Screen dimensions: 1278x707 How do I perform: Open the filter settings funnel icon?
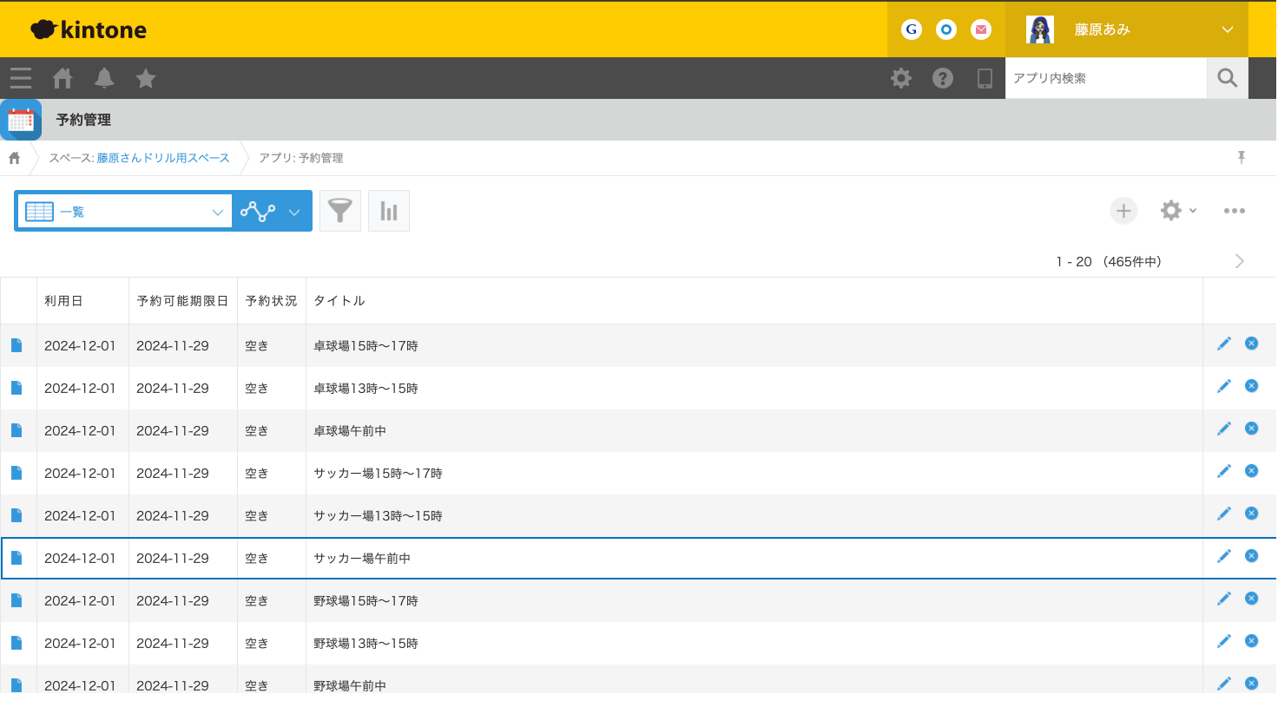[339, 210]
